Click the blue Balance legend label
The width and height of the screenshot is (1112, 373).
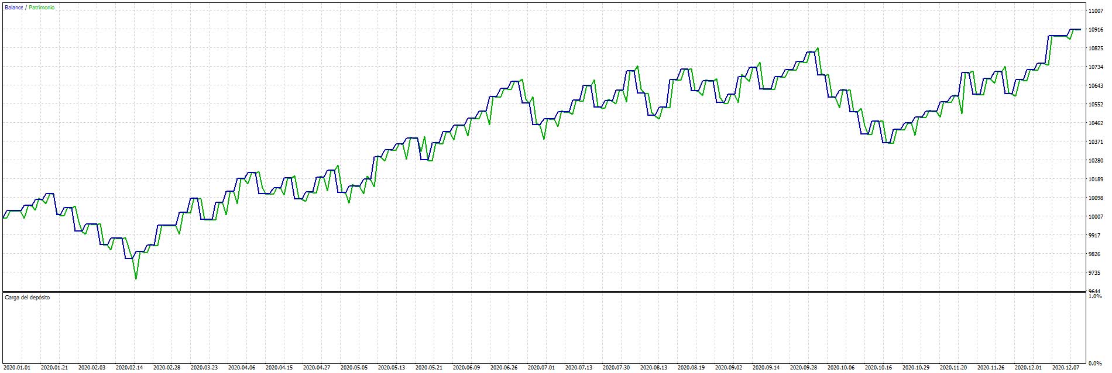pyautogui.click(x=14, y=8)
